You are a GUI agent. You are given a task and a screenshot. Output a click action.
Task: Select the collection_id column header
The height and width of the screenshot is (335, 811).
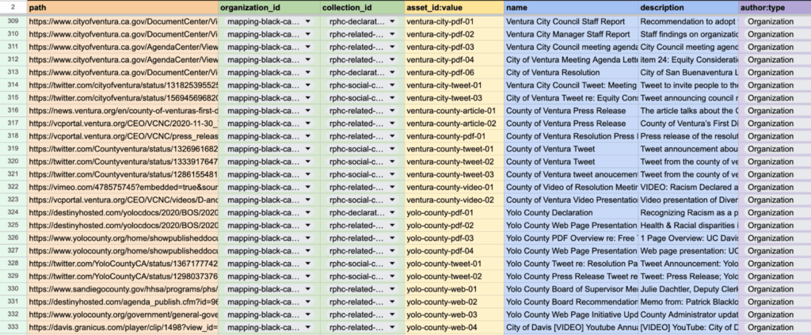point(363,8)
